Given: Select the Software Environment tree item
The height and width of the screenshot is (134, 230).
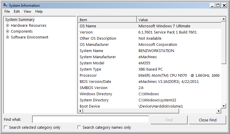Looking at the screenshot, I should pyautogui.click(x=29, y=37).
